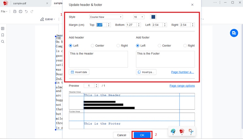The width and height of the screenshot is (243, 139).
Task: Click the PDF app logo icon
Action: point(5,3)
